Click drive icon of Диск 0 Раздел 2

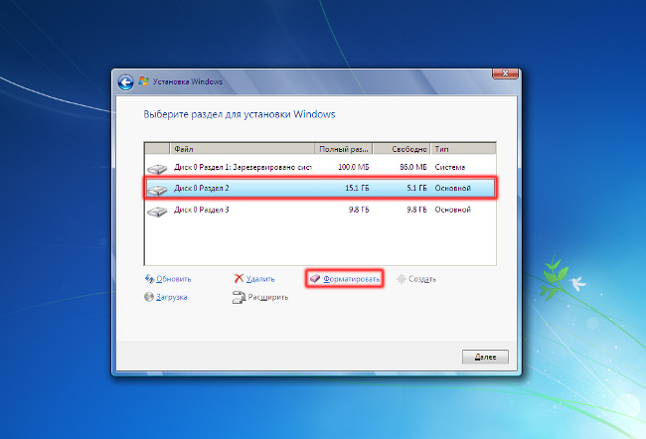[x=157, y=190]
